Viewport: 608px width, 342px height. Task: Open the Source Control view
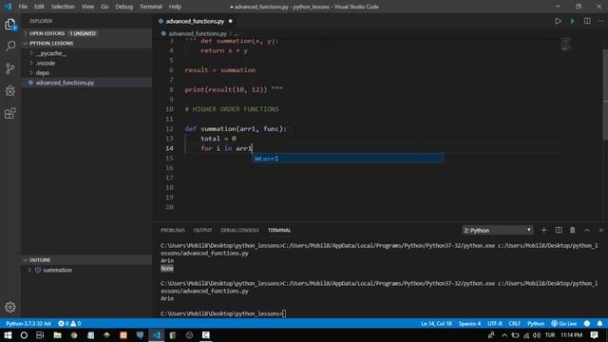tap(10, 68)
